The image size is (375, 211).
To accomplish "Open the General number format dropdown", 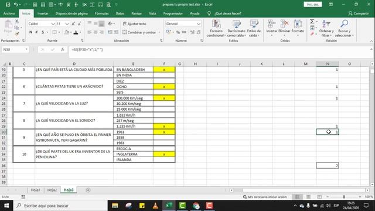I will coord(199,24).
